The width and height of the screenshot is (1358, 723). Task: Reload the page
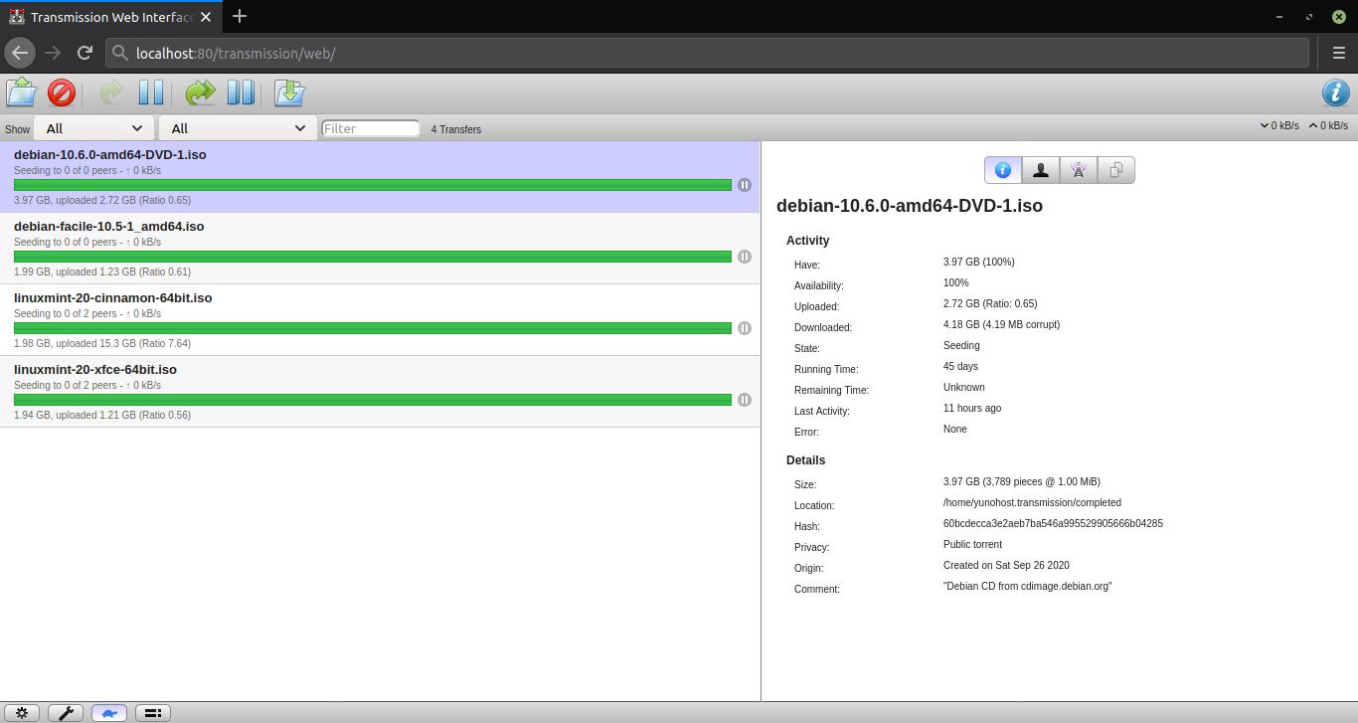(85, 53)
